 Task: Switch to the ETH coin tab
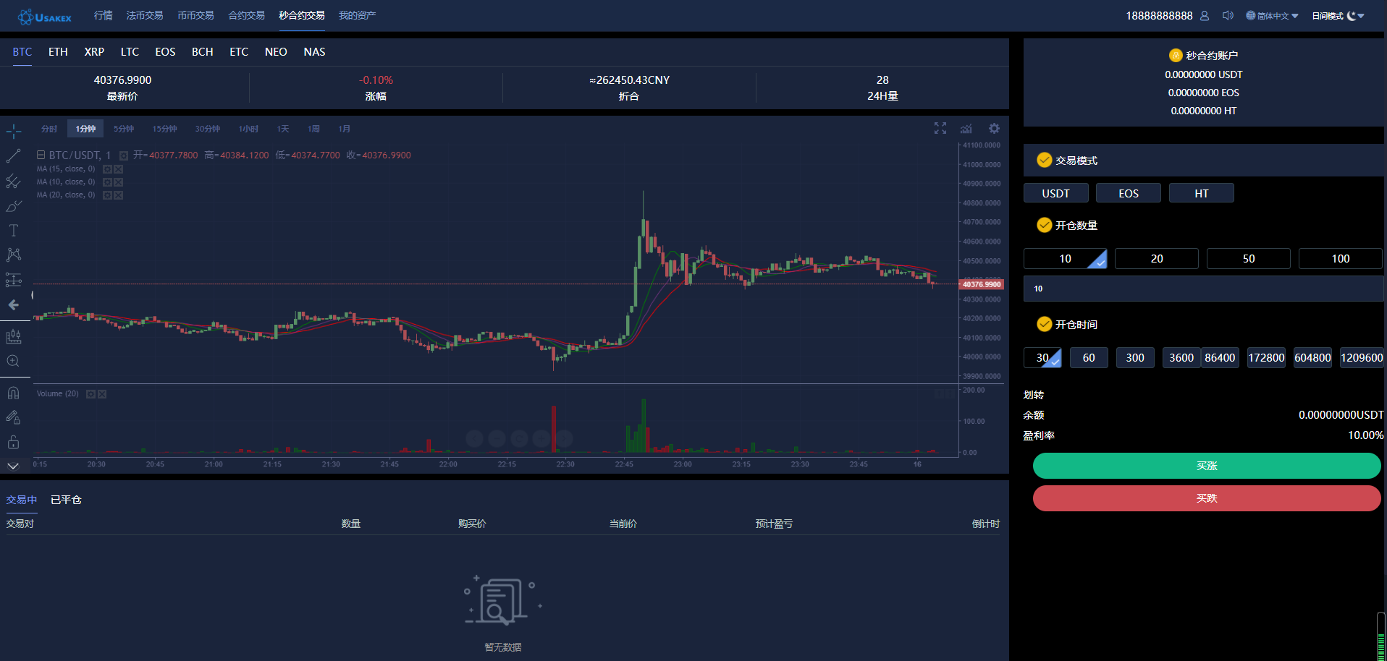[58, 52]
